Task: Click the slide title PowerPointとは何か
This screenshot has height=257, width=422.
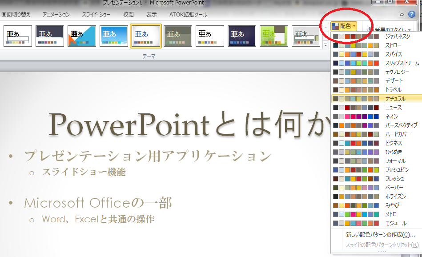Action: pos(190,124)
